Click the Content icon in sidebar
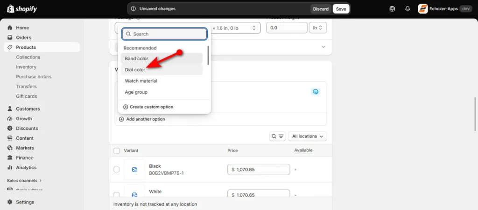 [x=10, y=138]
